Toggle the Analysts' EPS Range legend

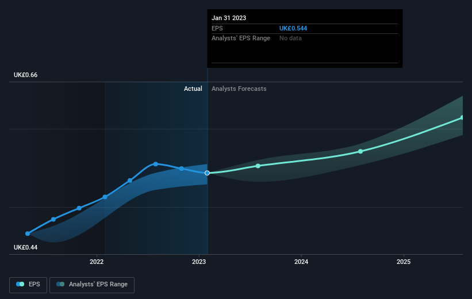[92, 285]
